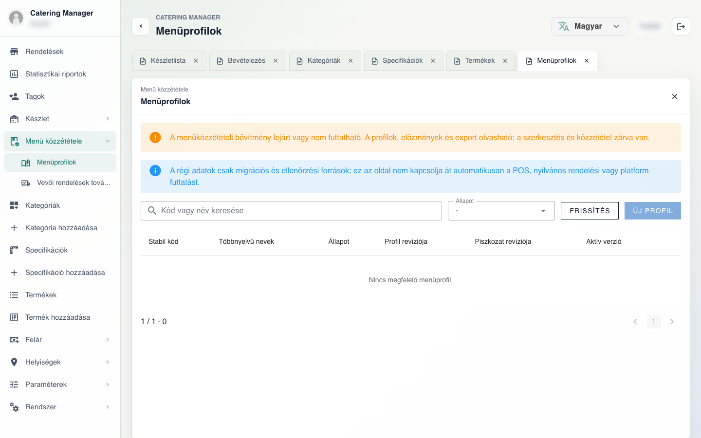Screen dimensions: 701x438
Task: Click the code or name search field
Action: [291, 211]
